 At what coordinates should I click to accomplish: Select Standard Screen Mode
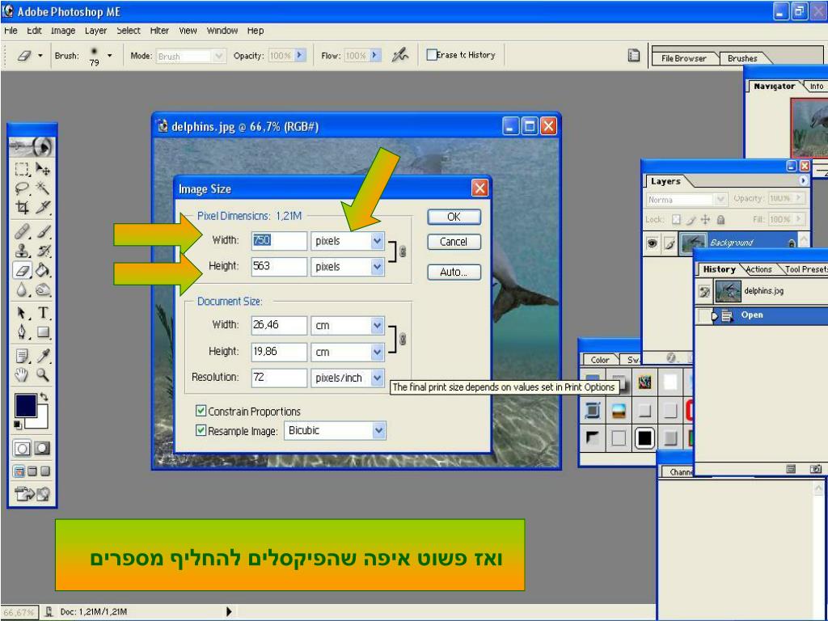[x=19, y=471]
